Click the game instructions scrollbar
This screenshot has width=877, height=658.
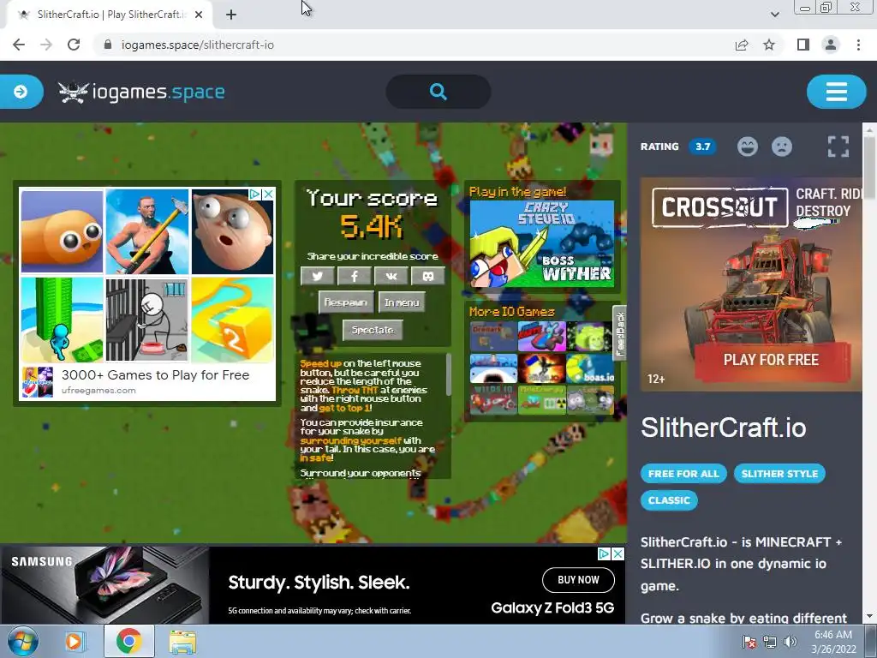pyautogui.click(x=448, y=375)
